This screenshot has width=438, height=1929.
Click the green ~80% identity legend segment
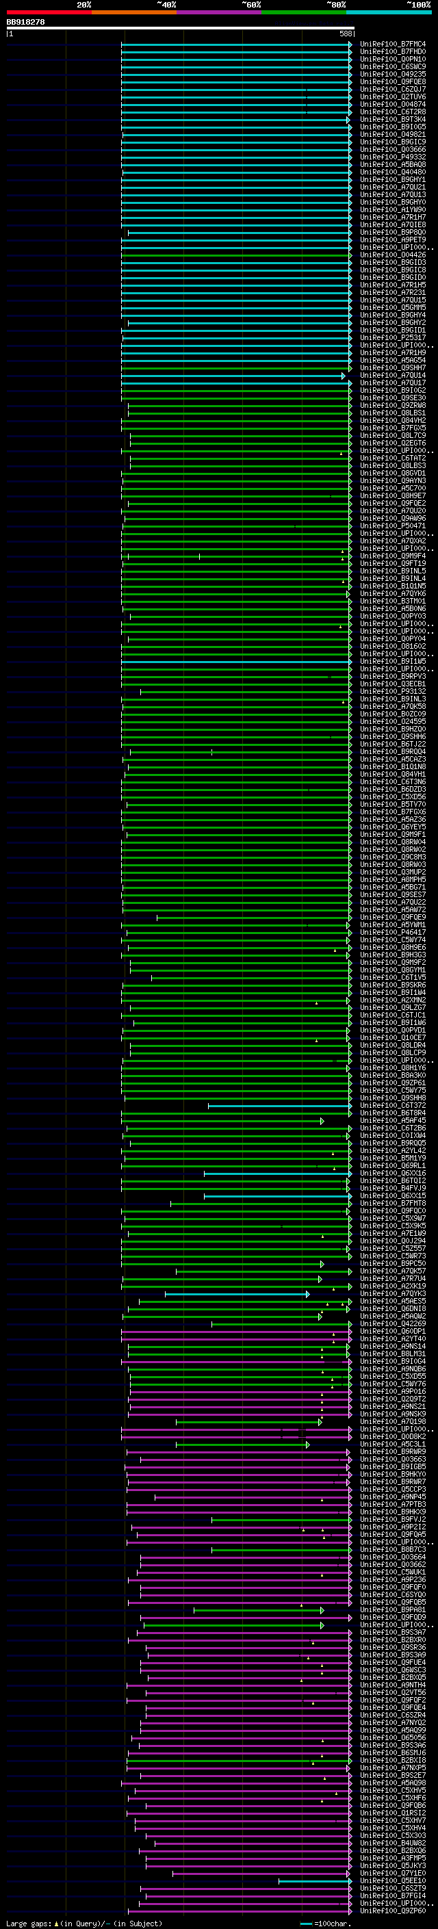[x=304, y=12]
